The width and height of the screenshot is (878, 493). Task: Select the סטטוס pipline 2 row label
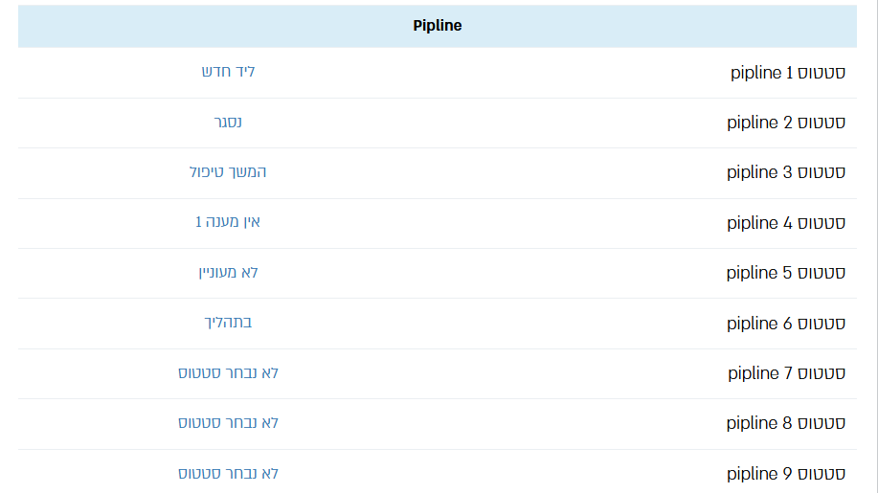(x=786, y=123)
